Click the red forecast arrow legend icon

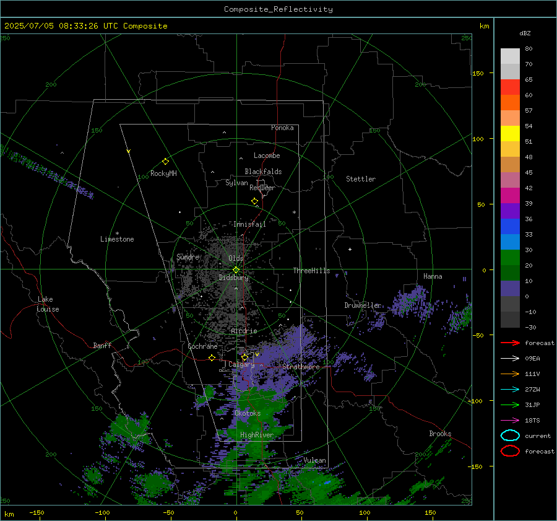510,343
